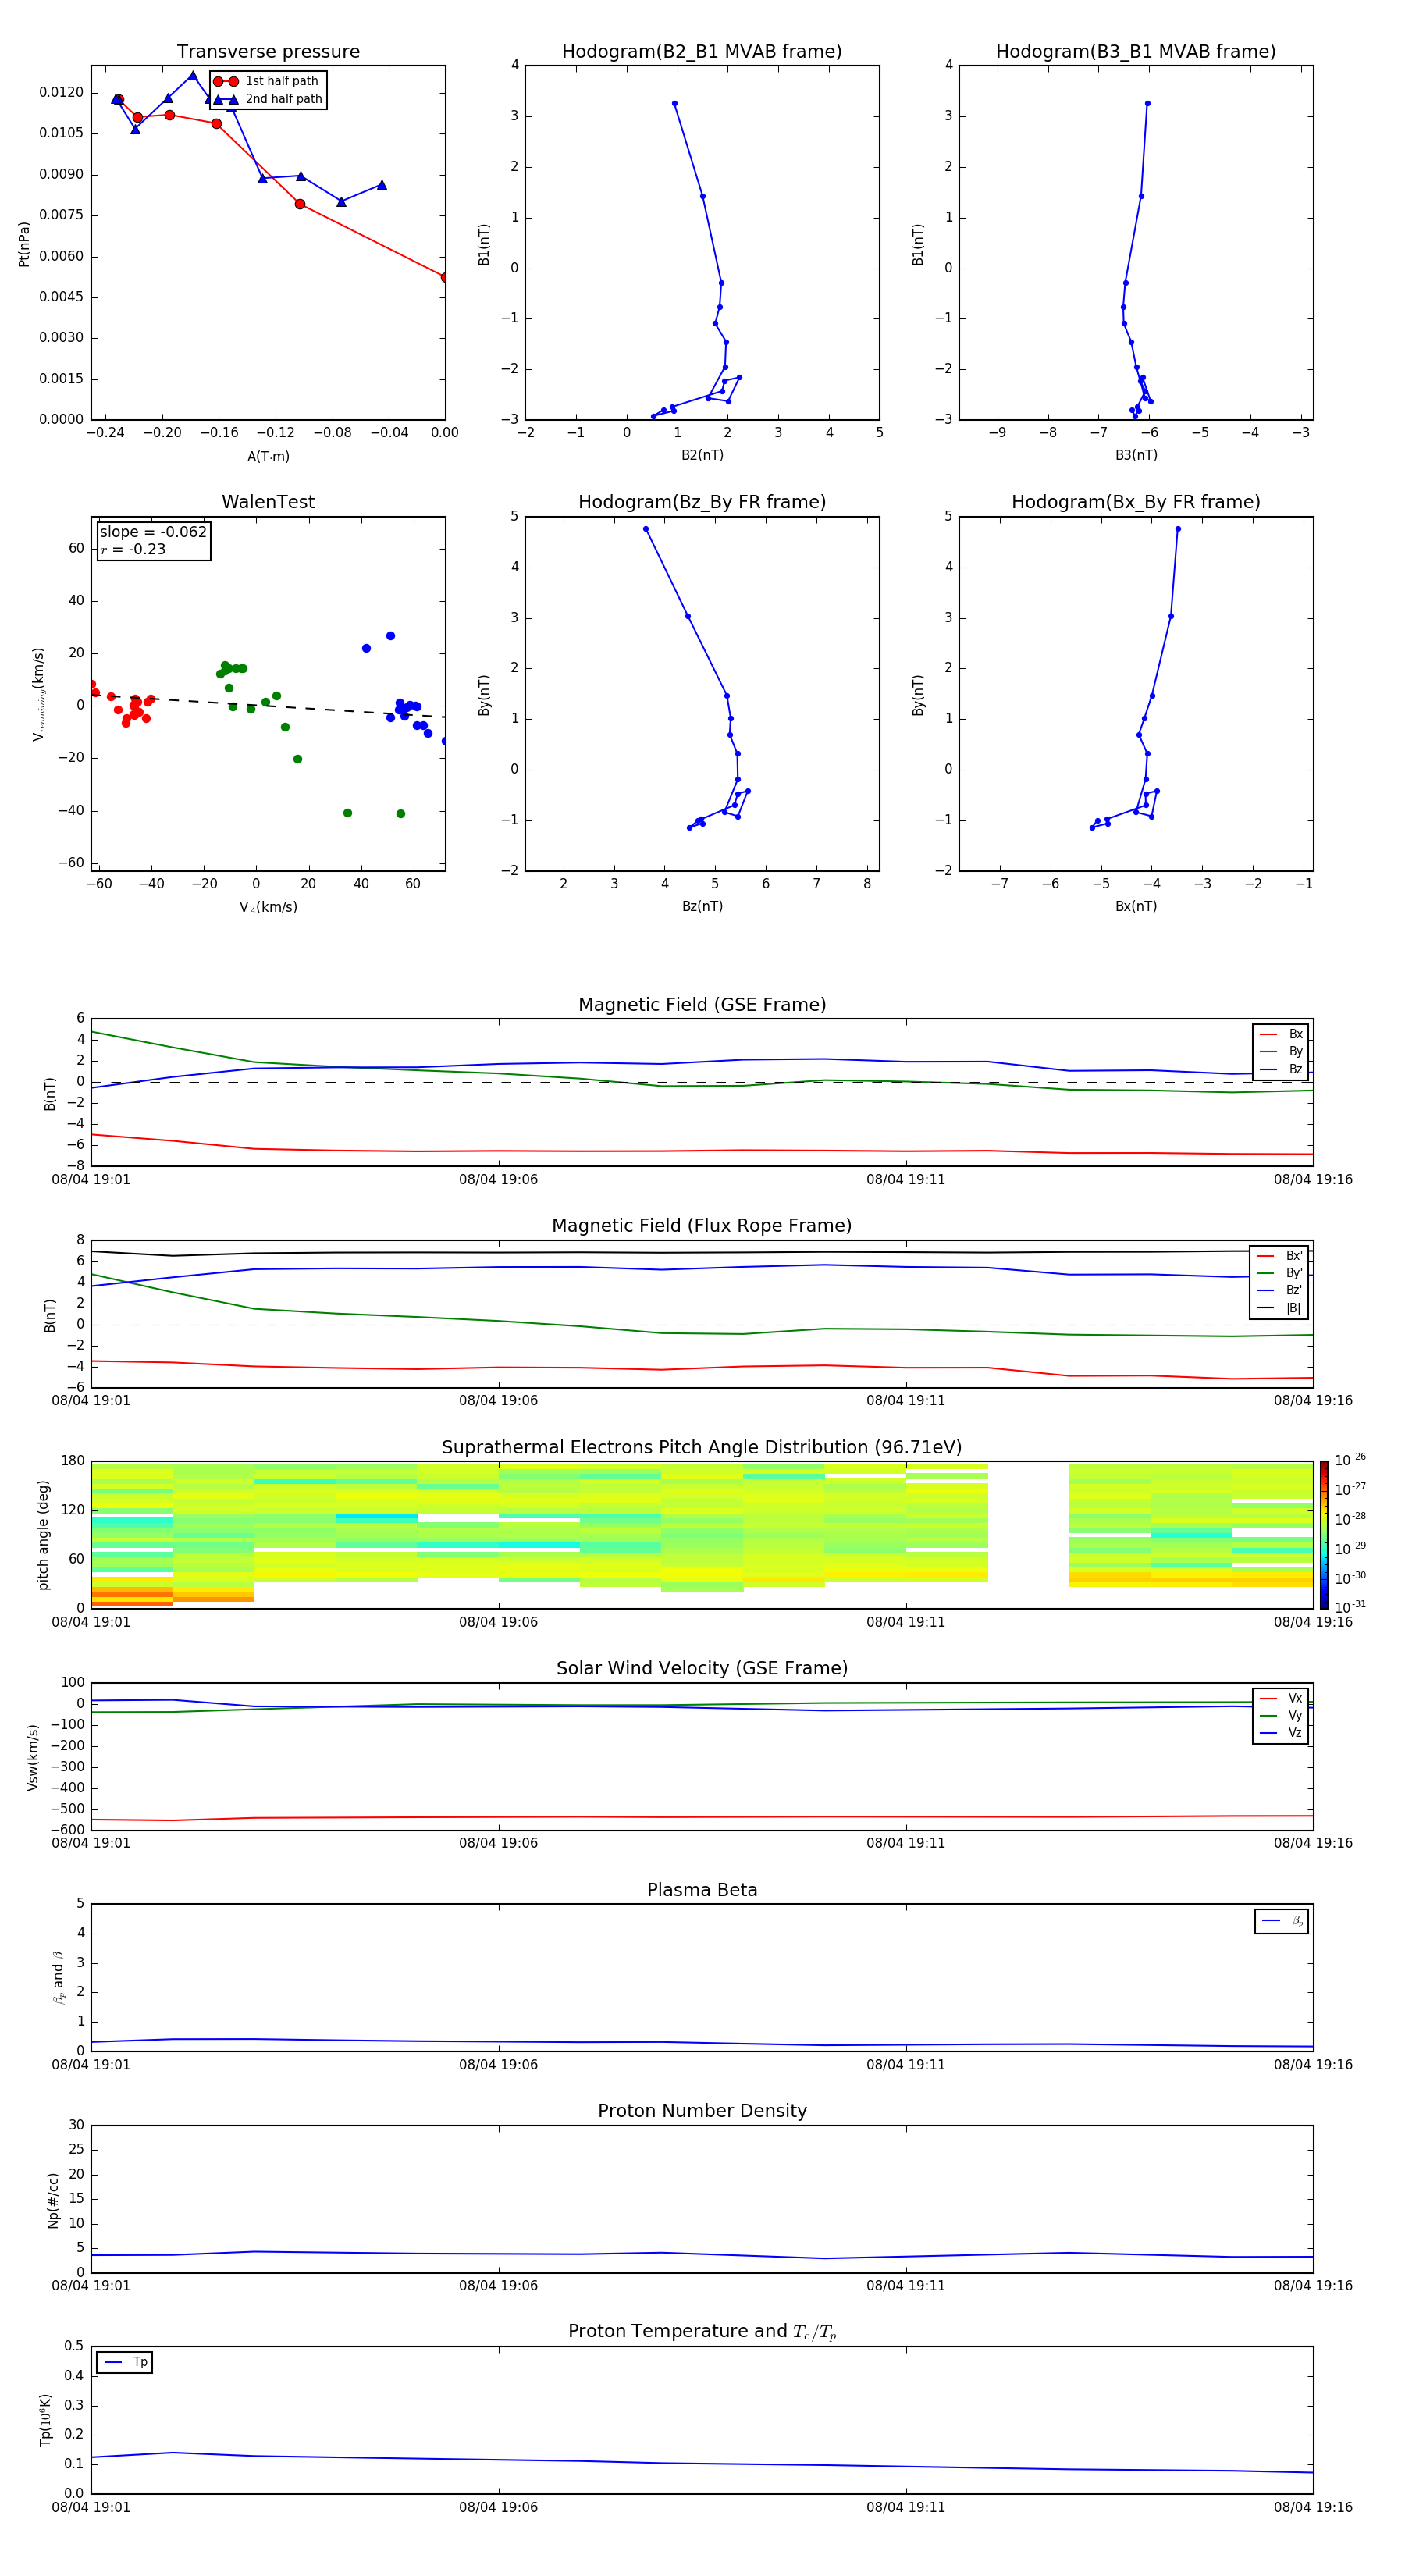The height and width of the screenshot is (2576, 1405).
Task: Click the '0.0120' tick on Transverse pressure axis
Action: click(x=61, y=92)
